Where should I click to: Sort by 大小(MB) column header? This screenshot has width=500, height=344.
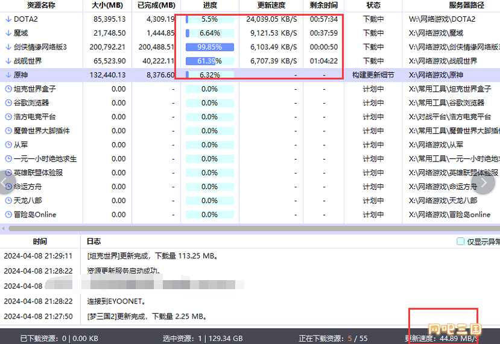pos(107,5)
